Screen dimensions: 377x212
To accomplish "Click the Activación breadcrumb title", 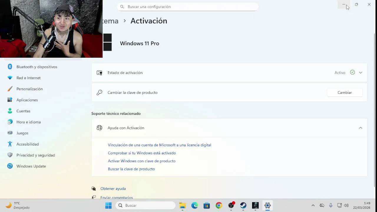I will coord(149,21).
